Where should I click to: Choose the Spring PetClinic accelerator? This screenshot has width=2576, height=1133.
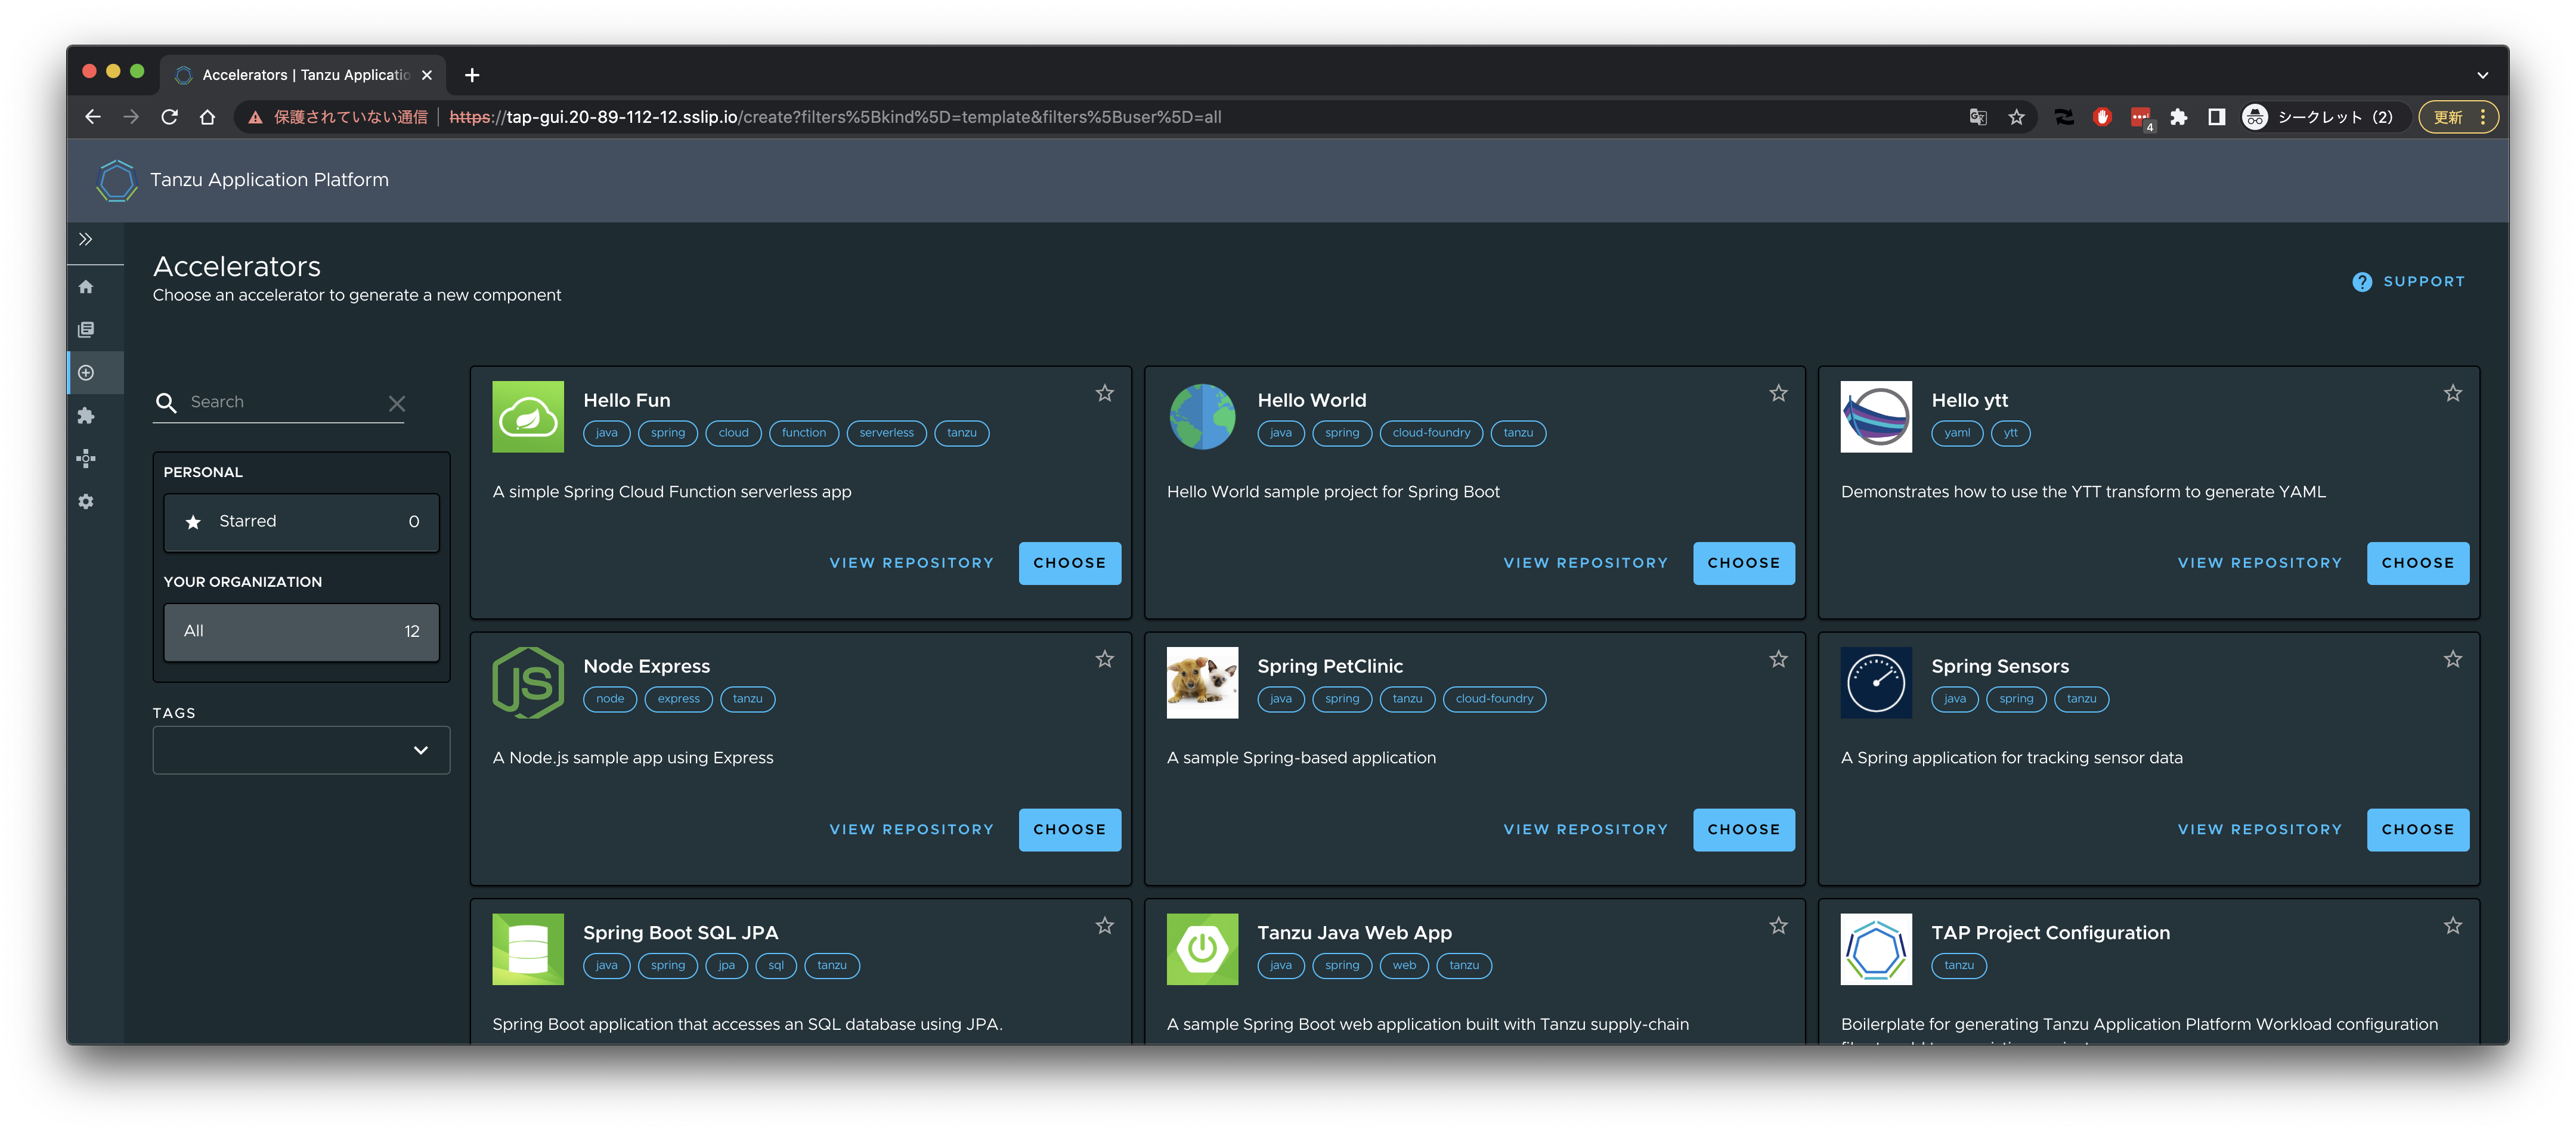1743,829
